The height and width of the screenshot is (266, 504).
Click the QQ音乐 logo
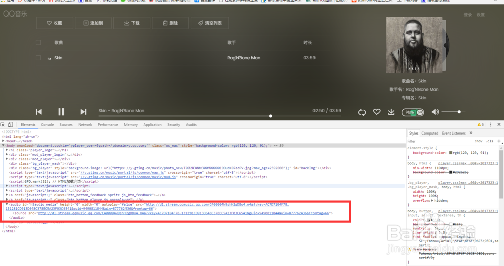pyautogui.click(x=15, y=14)
